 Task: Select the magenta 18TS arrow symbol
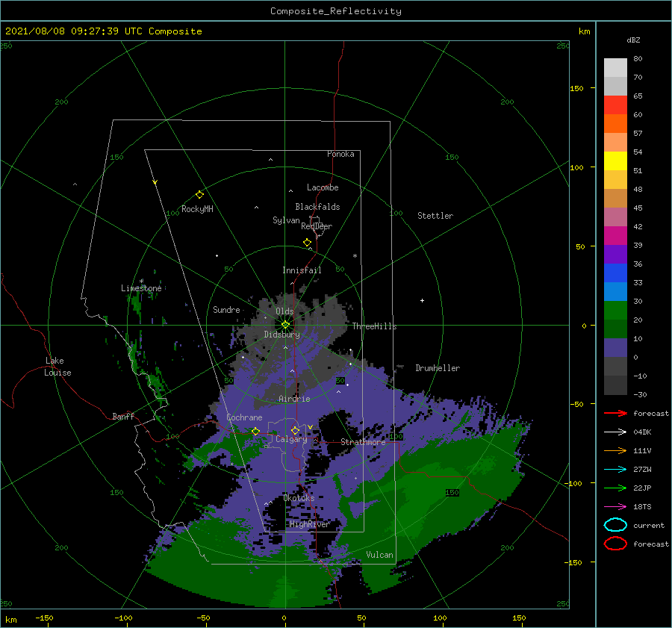pos(615,507)
